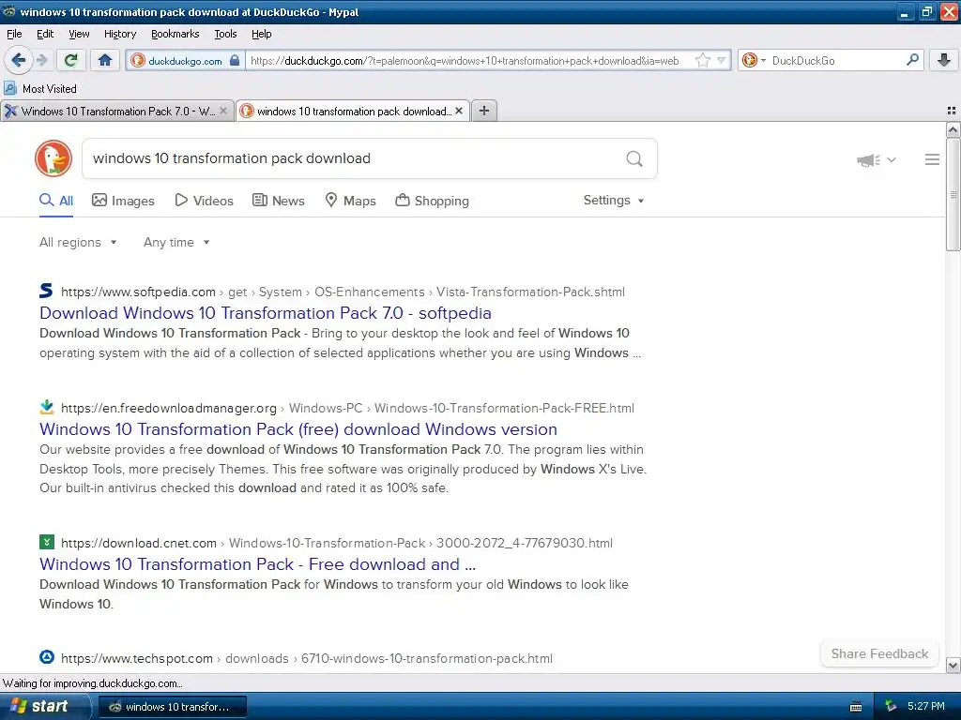Expand the All regions filter

pyautogui.click(x=78, y=243)
